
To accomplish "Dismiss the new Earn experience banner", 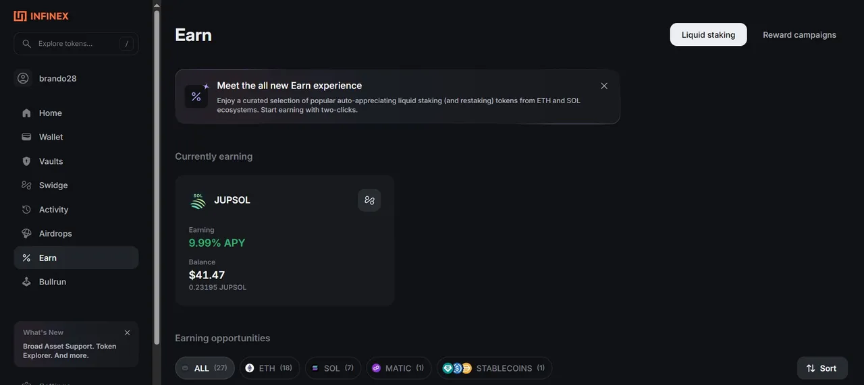I will [604, 86].
